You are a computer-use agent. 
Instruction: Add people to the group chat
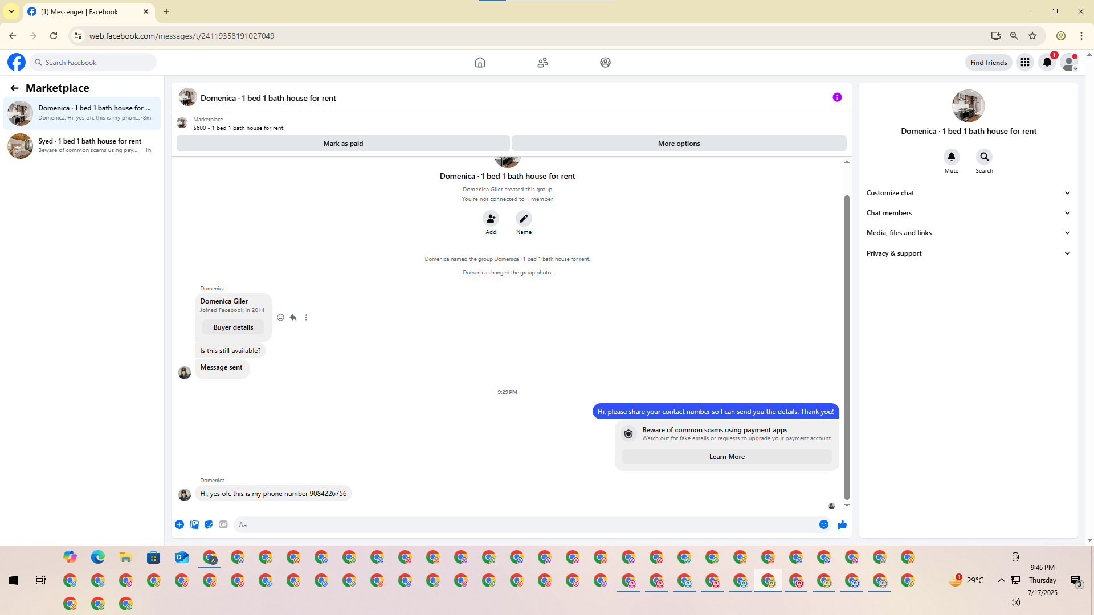click(491, 219)
